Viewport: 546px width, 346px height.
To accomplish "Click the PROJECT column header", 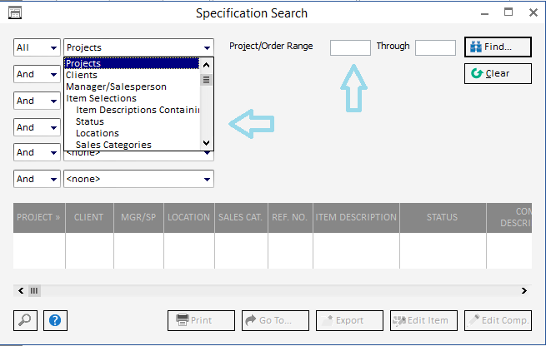I will click(x=39, y=218).
